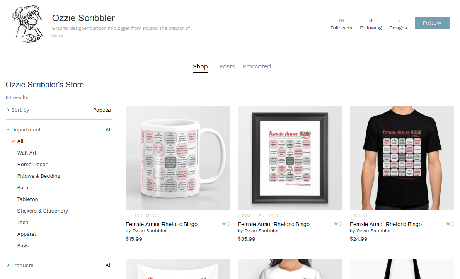
Task: Favorite the T-Shirt with the heart icon
Action: [448, 224]
